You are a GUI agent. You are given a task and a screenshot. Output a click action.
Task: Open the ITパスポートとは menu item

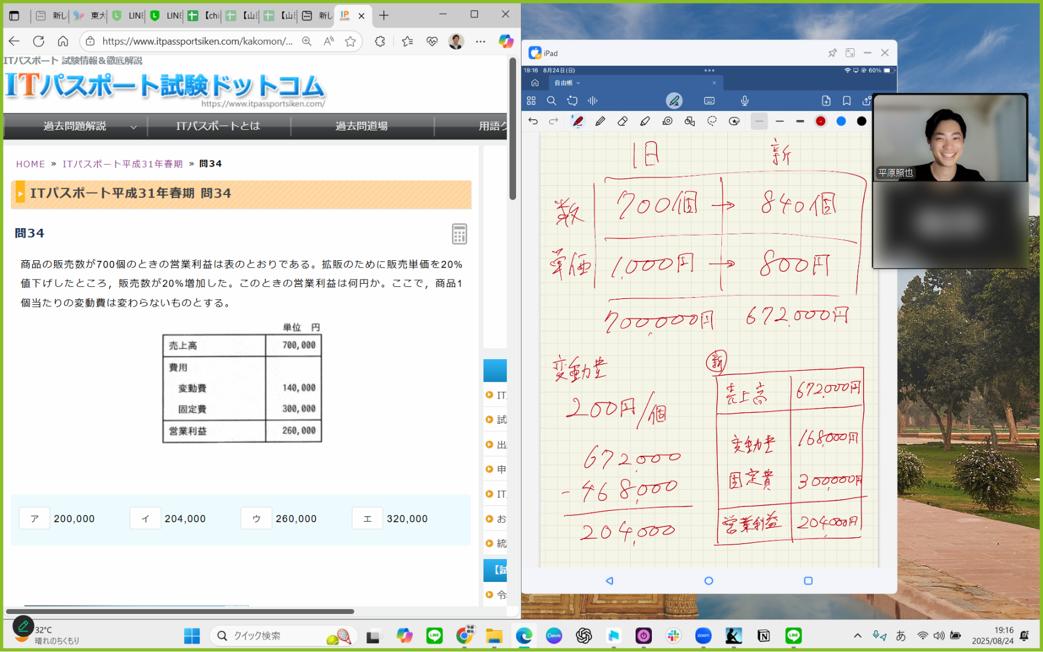[x=218, y=126]
